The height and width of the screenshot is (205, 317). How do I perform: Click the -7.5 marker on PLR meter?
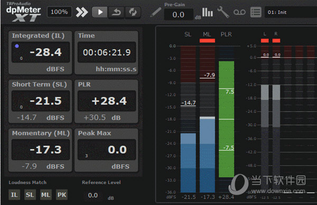[228, 148]
